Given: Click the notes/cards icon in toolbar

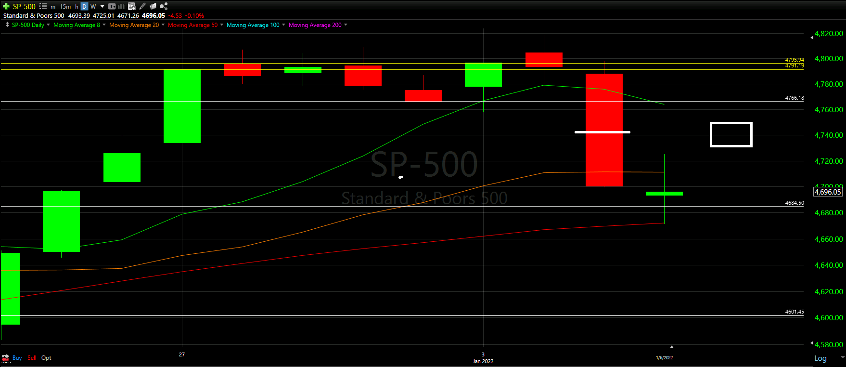Looking at the screenshot, I should coord(153,6).
